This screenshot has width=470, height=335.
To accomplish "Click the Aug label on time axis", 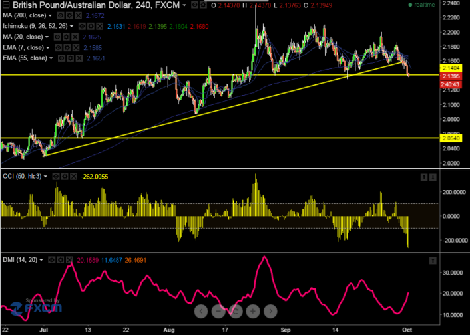I will coord(169,330).
